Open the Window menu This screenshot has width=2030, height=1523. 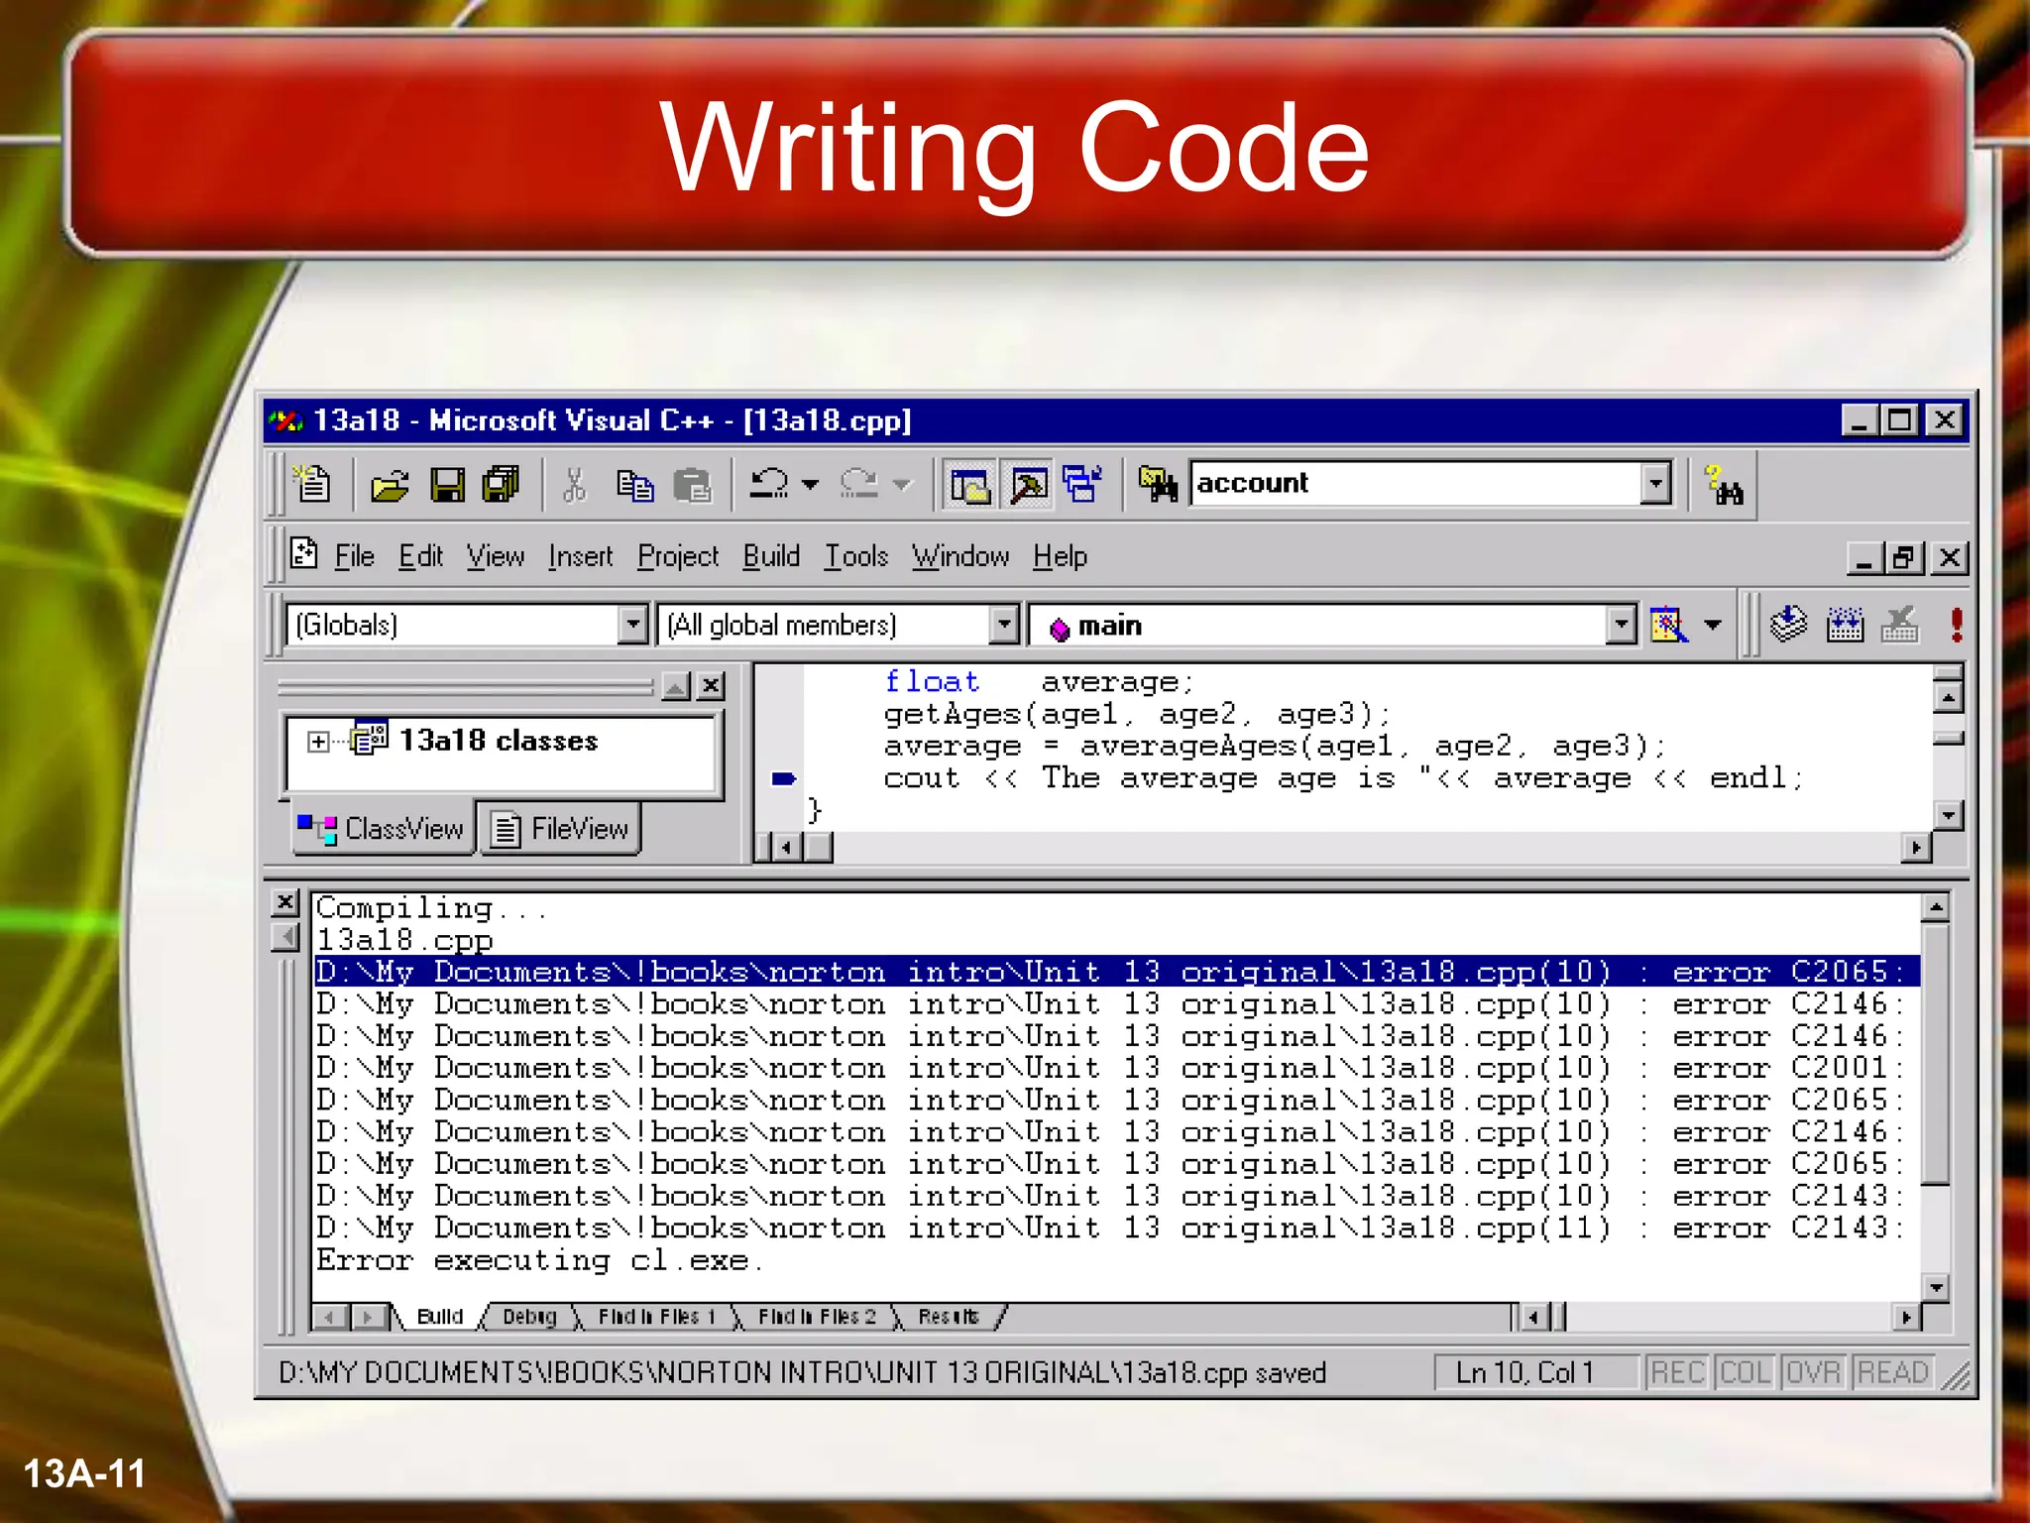coord(960,556)
